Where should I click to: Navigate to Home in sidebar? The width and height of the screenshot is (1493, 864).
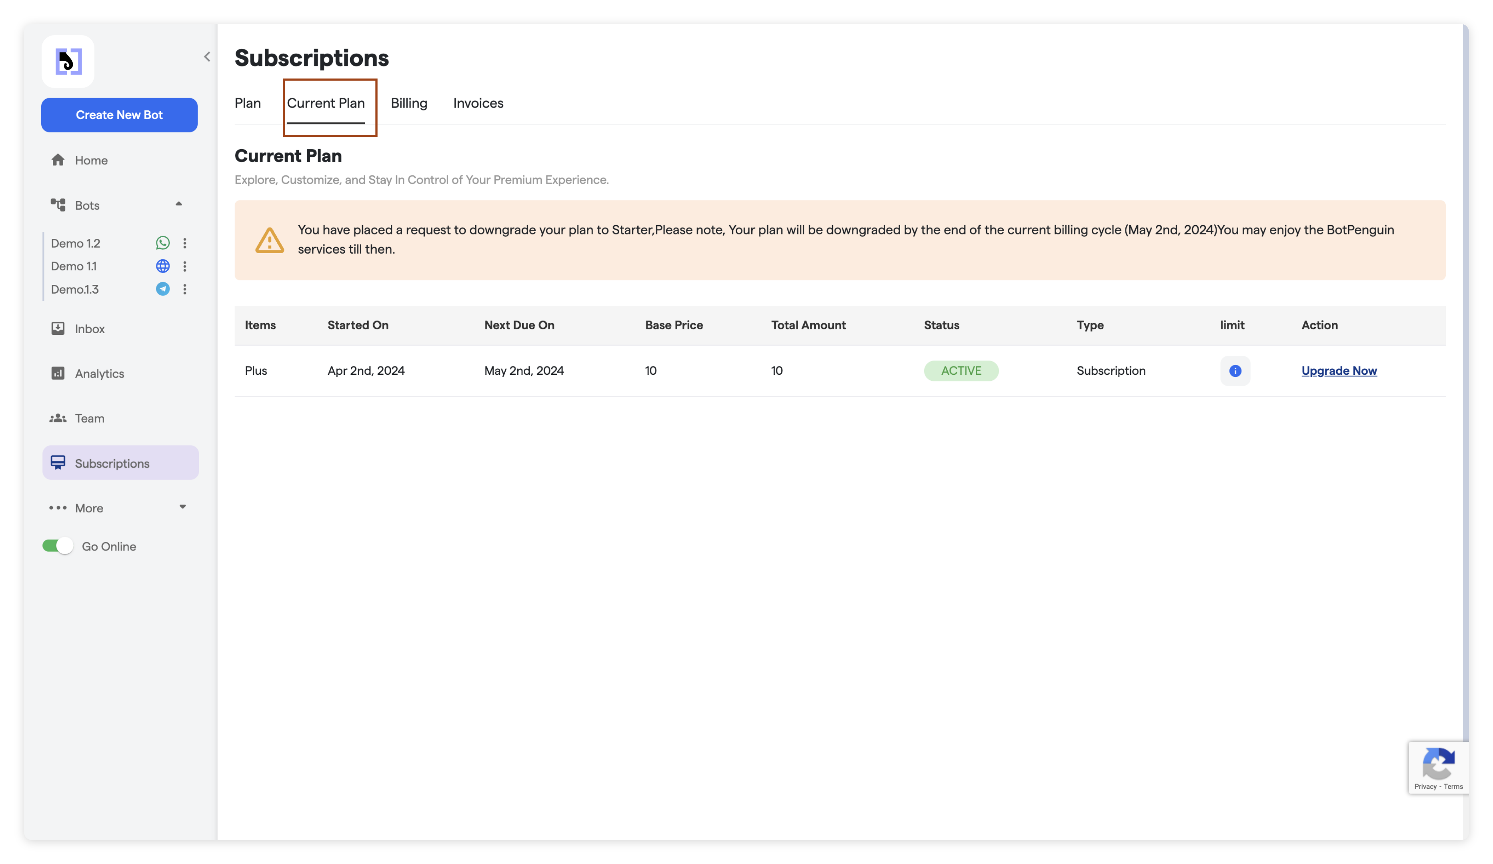91,160
